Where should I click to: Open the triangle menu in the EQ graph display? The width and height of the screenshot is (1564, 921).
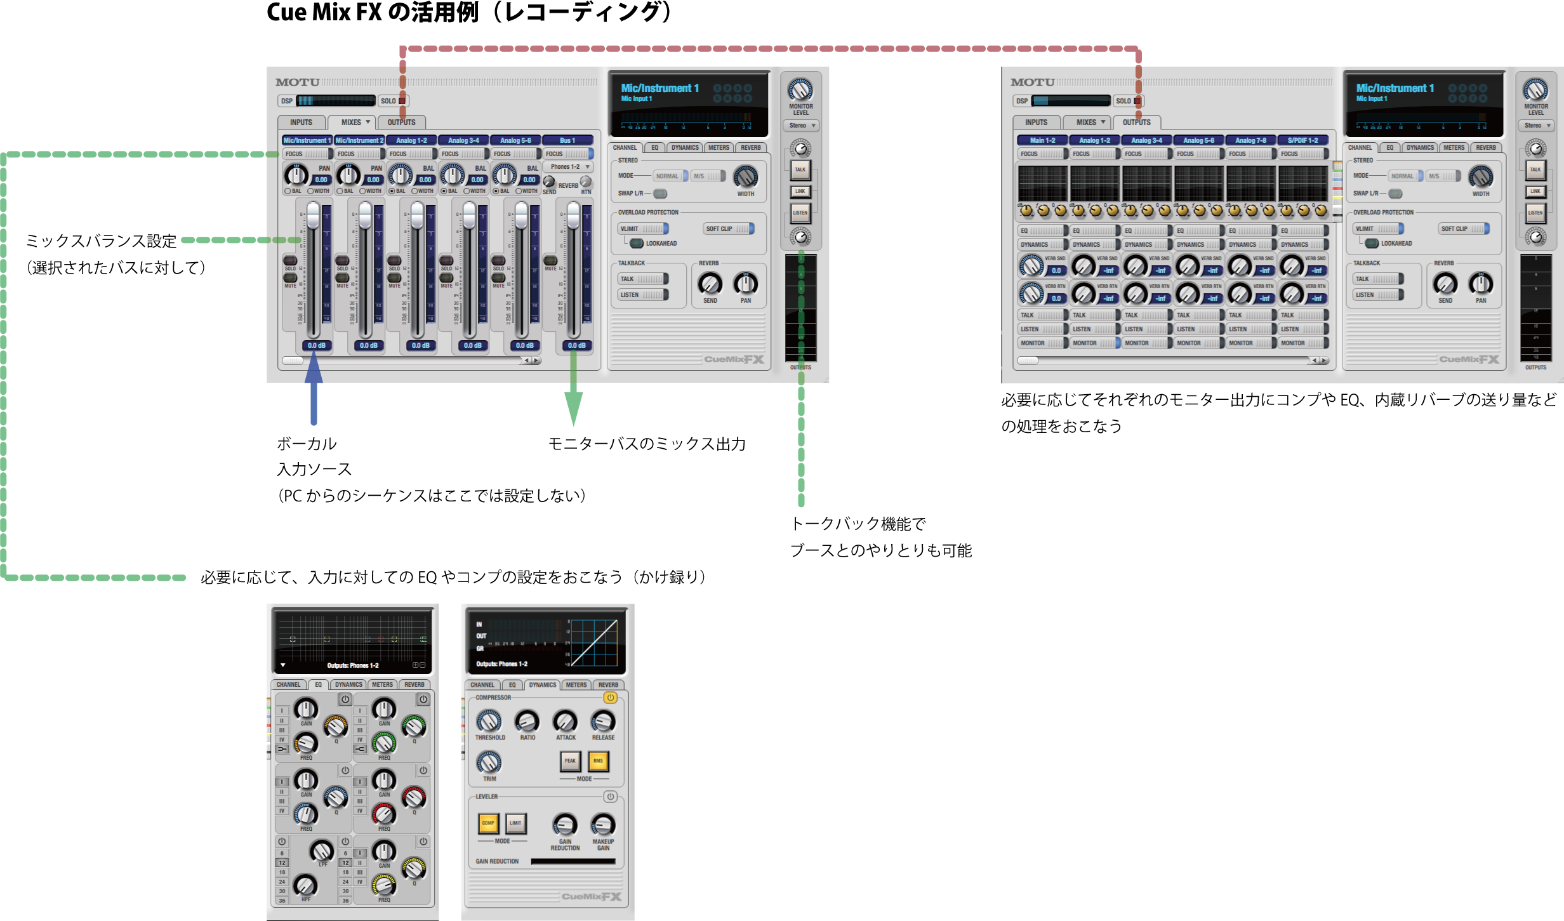tap(282, 665)
